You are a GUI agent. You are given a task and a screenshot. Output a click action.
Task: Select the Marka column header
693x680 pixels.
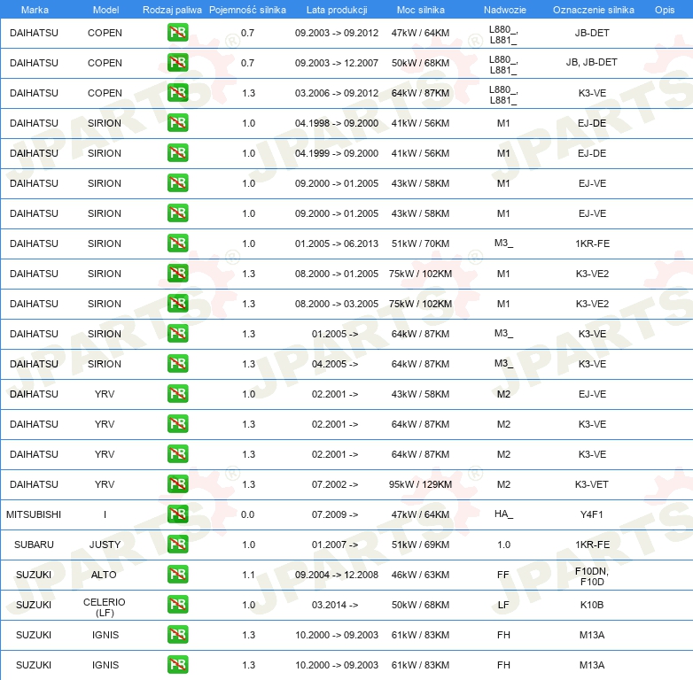point(35,10)
